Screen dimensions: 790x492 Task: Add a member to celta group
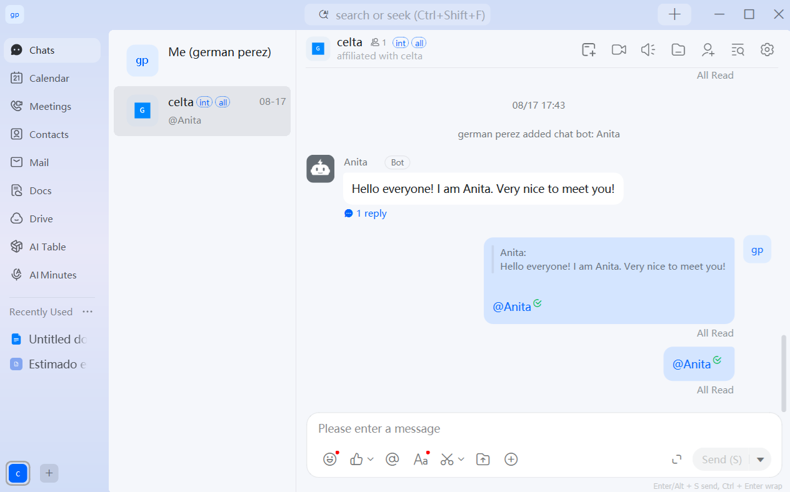point(708,50)
